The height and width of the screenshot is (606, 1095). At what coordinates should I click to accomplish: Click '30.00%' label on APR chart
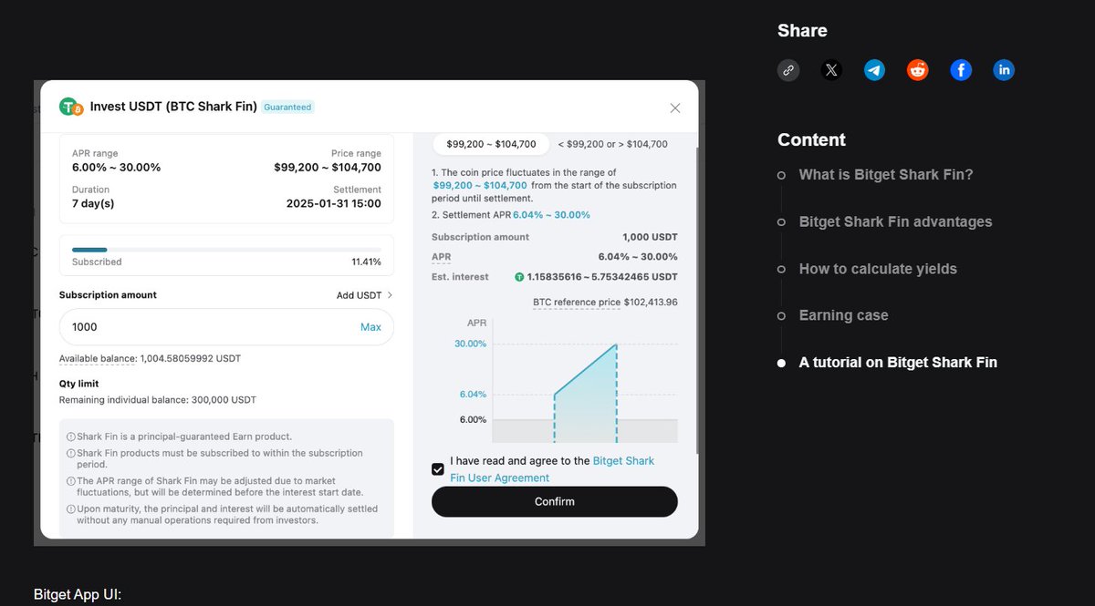click(470, 344)
